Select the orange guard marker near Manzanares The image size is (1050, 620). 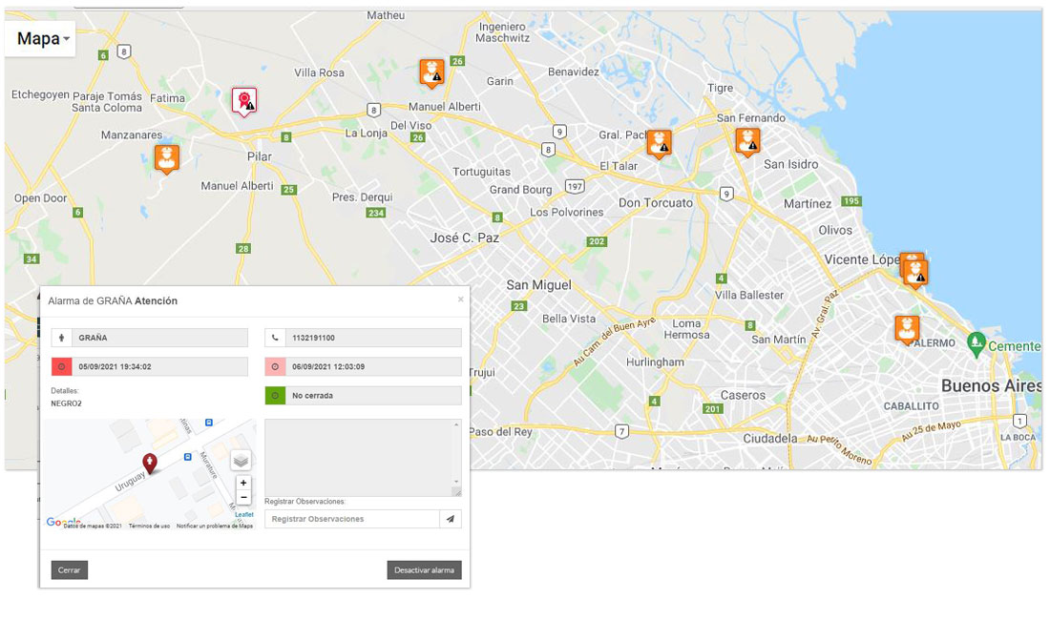click(x=167, y=159)
